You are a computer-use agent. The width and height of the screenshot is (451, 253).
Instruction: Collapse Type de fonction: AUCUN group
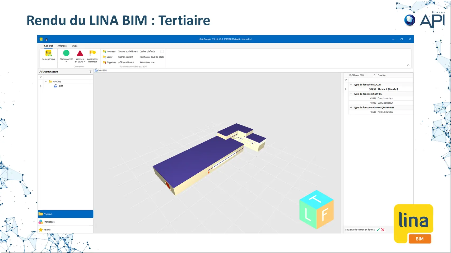(351, 85)
